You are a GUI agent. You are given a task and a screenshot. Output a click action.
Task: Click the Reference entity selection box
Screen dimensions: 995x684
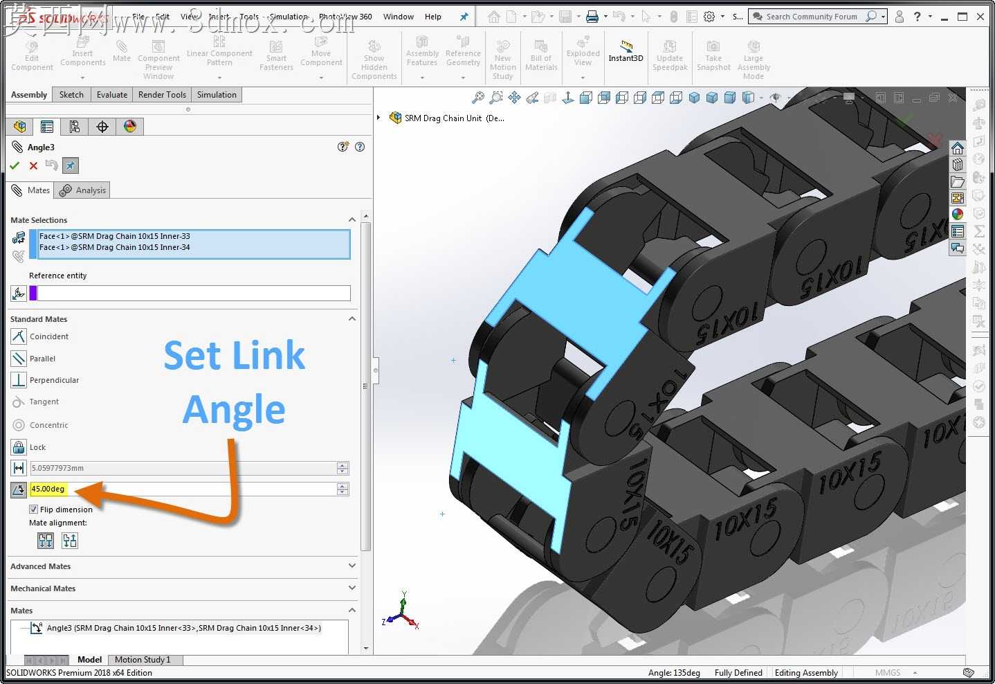[194, 294]
